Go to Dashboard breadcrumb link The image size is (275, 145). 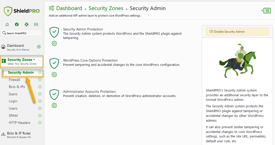69,8
